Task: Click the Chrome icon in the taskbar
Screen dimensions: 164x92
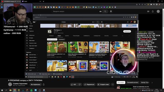Action: click(15, 90)
